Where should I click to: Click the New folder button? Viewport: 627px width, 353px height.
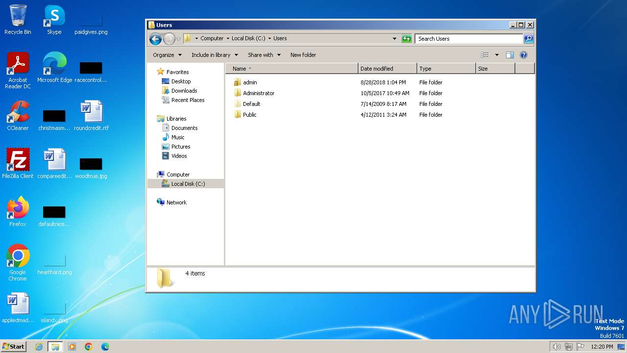tap(303, 55)
